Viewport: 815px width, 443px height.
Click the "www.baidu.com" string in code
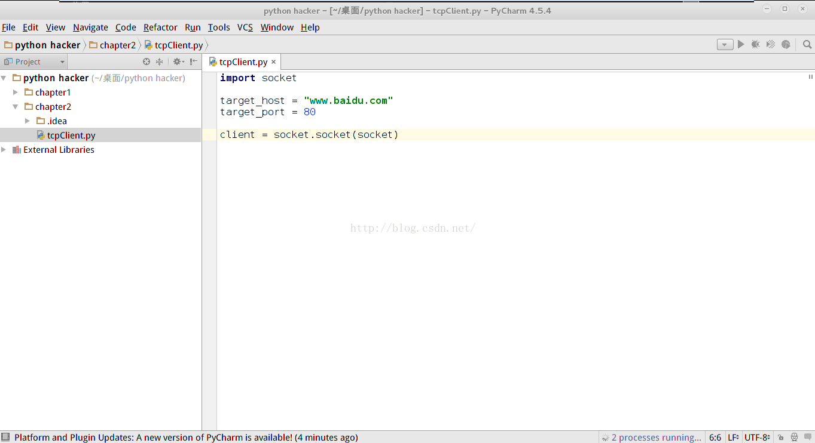click(348, 101)
